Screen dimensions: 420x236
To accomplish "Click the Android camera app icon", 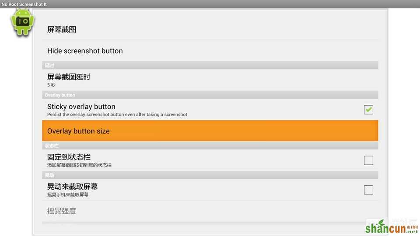I will 22,22.
